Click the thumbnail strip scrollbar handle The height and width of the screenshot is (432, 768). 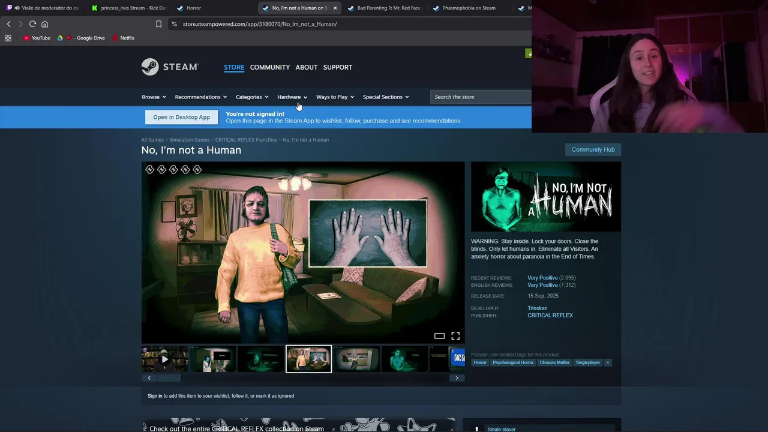[x=169, y=378]
